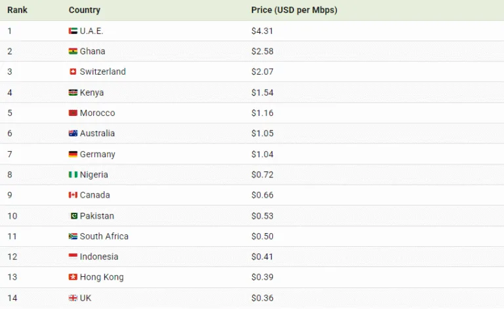Viewport: 504px width, 309px height.
Task: Sort by the Rank column header
Action: click(x=17, y=10)
